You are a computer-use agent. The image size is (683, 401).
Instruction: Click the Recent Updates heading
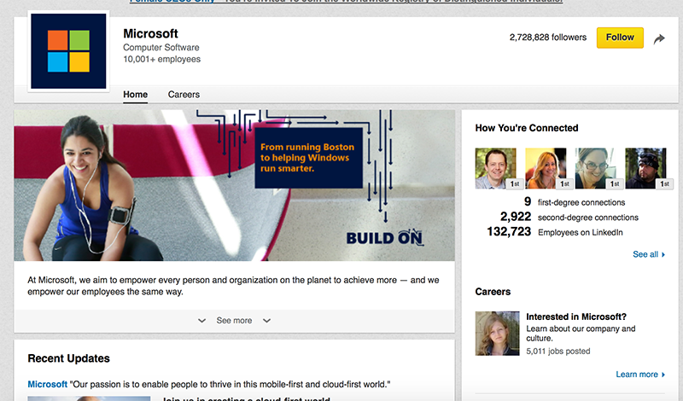click(x=69, y=358)
